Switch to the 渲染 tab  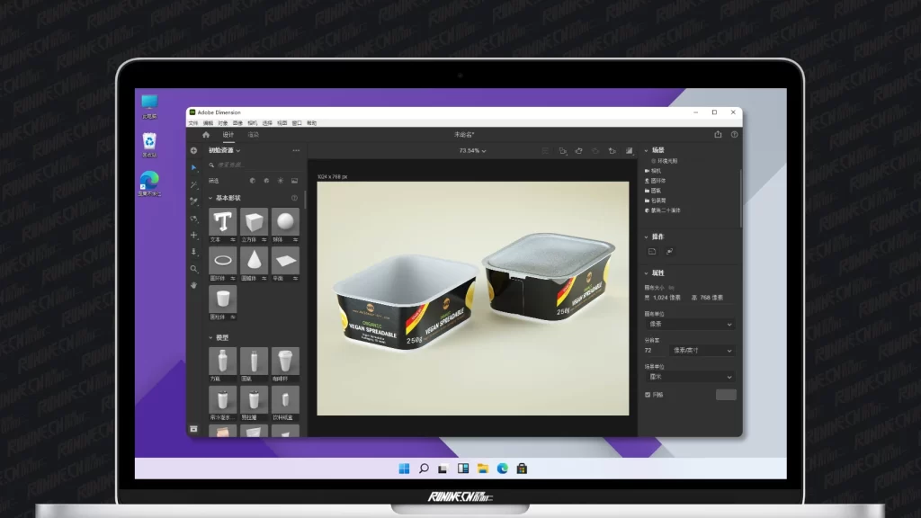tap(253, 135)
